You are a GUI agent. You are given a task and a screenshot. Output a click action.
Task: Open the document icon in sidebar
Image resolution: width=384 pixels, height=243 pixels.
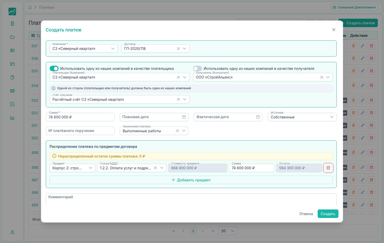[12, 77]
